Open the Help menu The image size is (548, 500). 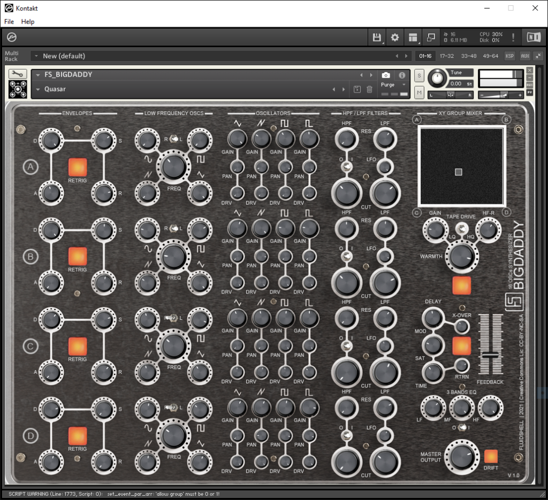pos(28,21)
